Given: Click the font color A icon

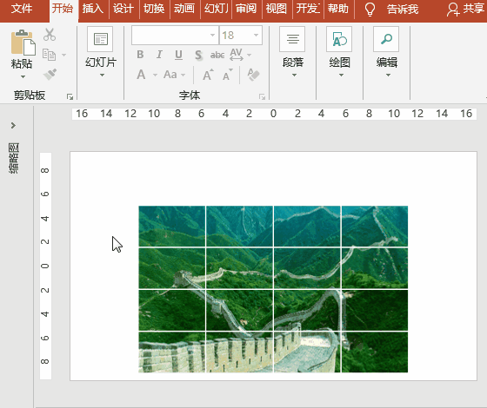Looking at the screenshot, I should coord(141,75).
